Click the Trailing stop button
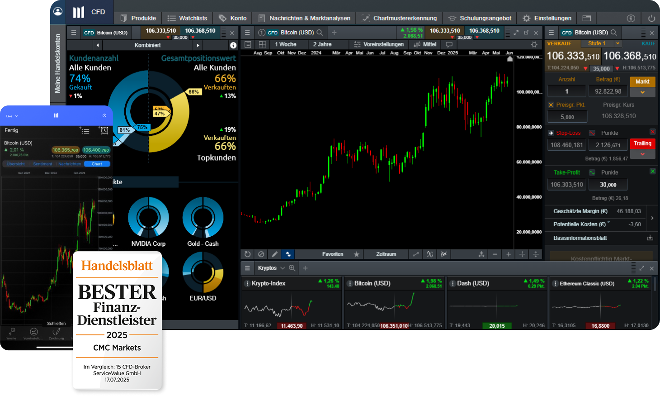Image resolution: width=660 pixels, height=396 pixels. coord(642,143)
